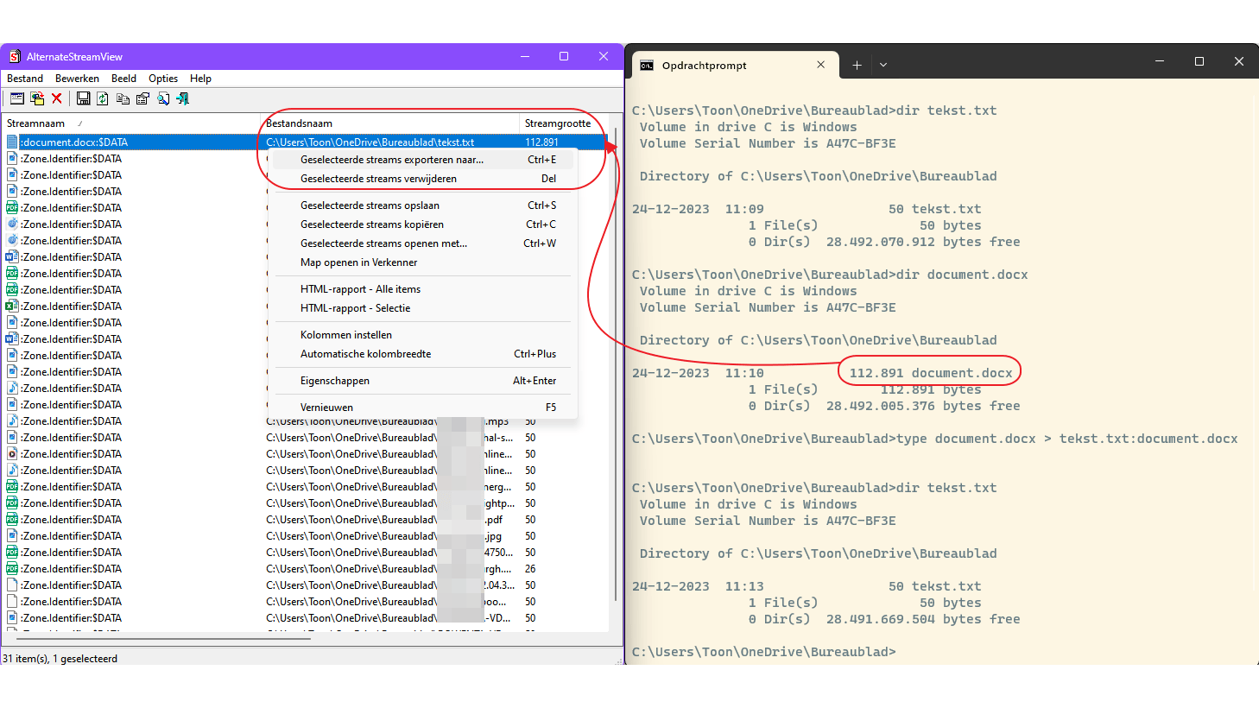Screen dimensions: 1259x708
Task: Click the file icon of the :document.docx:$DATA row
Action: pyautogui.click(x=12, y=142)
